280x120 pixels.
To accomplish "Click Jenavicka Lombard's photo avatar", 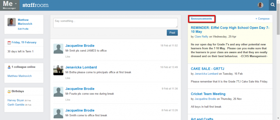I will [x=59, y=70].
